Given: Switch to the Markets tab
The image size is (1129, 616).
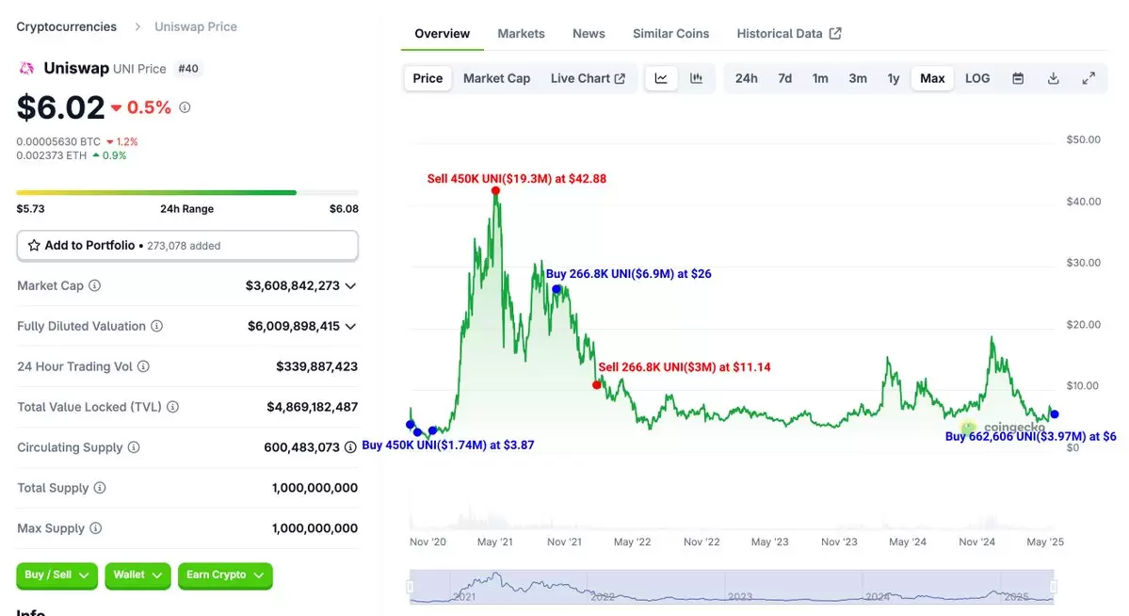Looking at the screenshot, I should point(522,34).
